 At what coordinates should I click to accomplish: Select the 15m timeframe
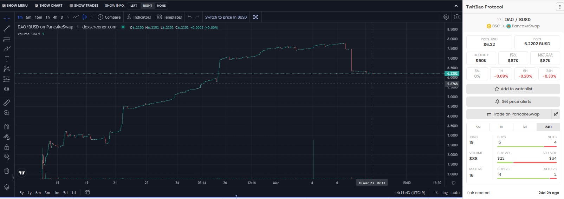38,17
